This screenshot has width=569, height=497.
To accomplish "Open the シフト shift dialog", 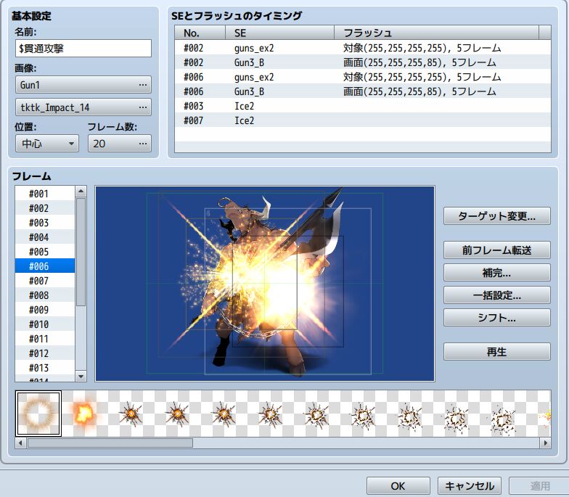I will click(496, 318).
